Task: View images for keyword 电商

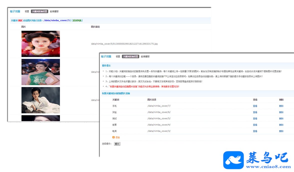Action: 255,131
